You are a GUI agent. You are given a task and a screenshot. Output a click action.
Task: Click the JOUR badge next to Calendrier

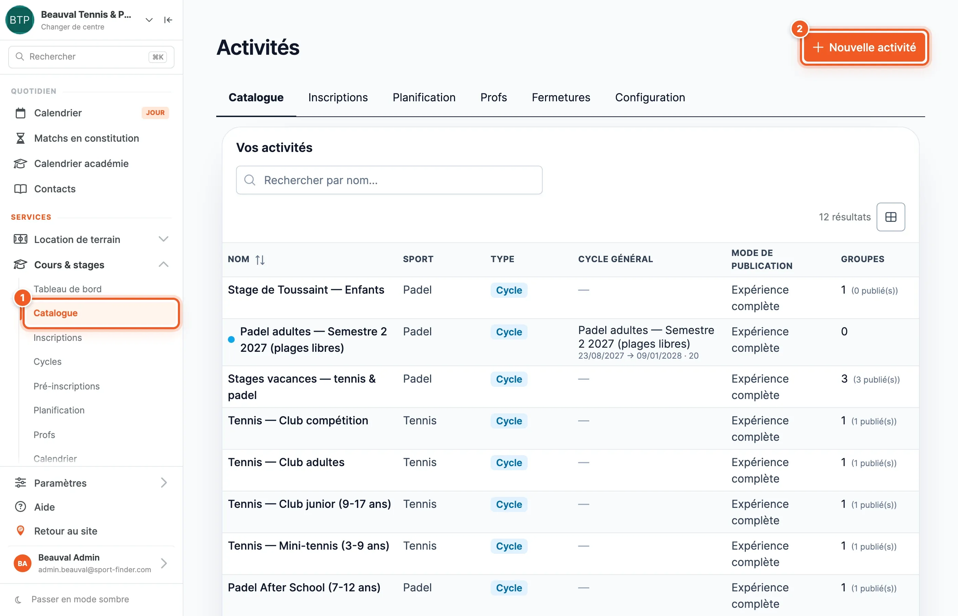tap(155, 113)
